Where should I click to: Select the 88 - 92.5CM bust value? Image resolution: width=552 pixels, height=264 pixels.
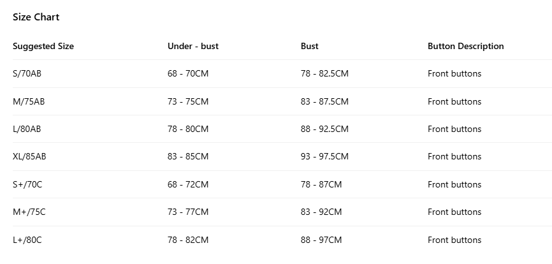(324, 129)
